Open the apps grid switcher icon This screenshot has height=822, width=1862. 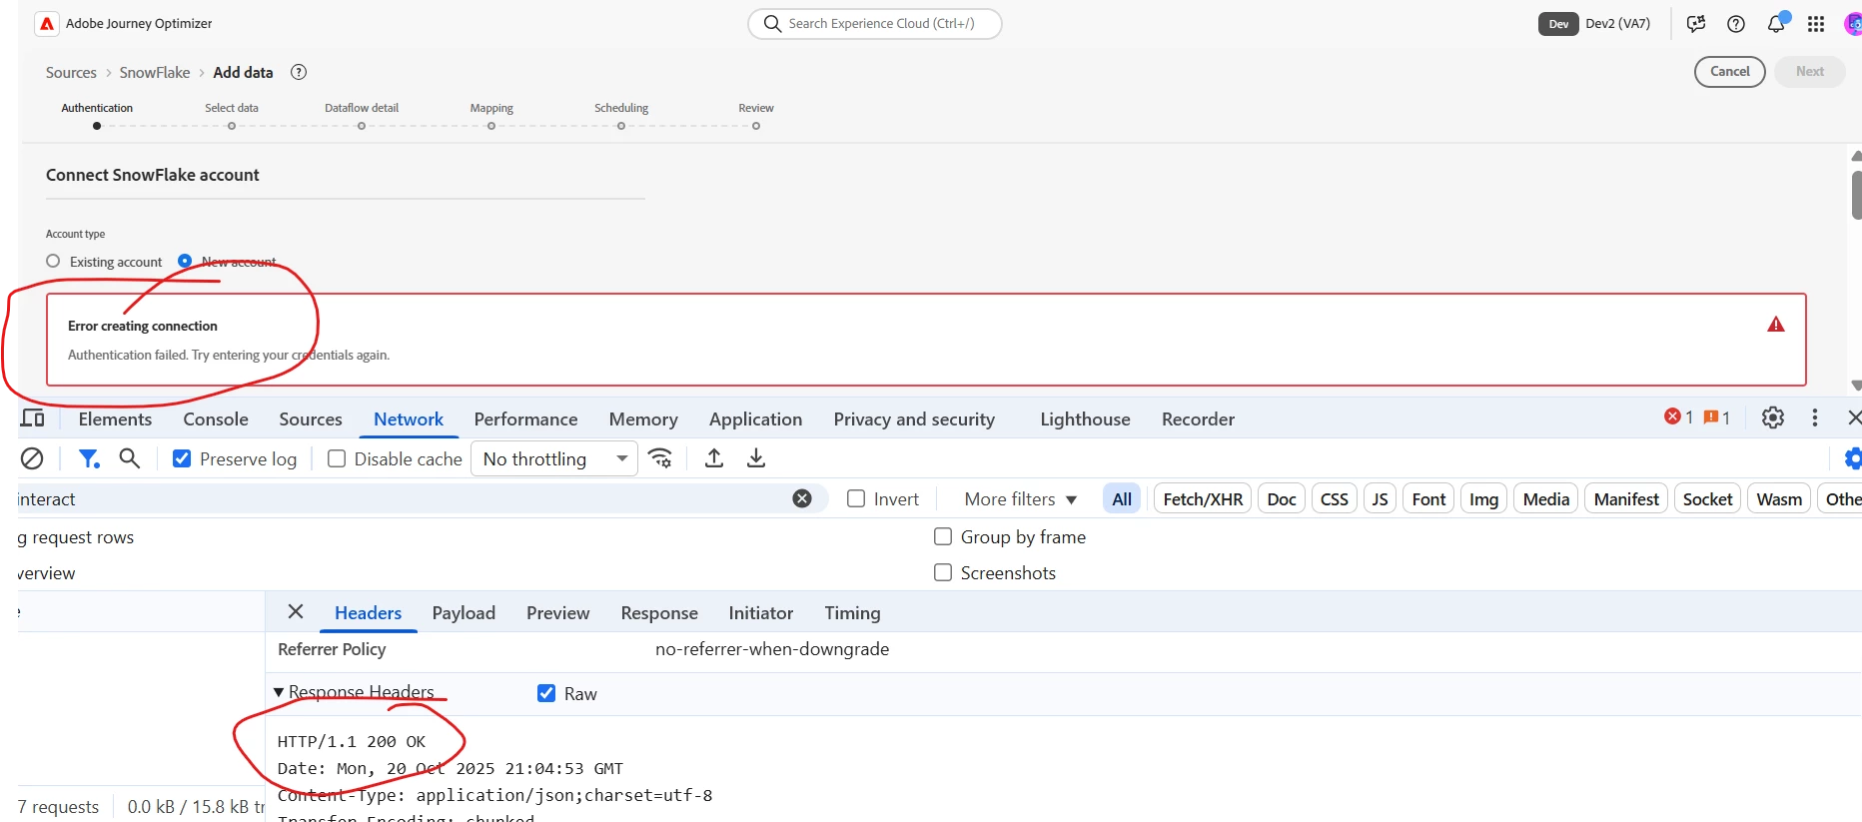1816,24
